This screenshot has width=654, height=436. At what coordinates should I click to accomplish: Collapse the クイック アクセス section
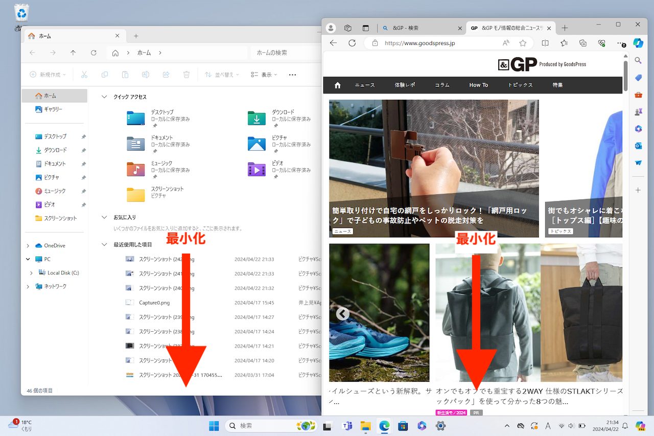[104, 97]
